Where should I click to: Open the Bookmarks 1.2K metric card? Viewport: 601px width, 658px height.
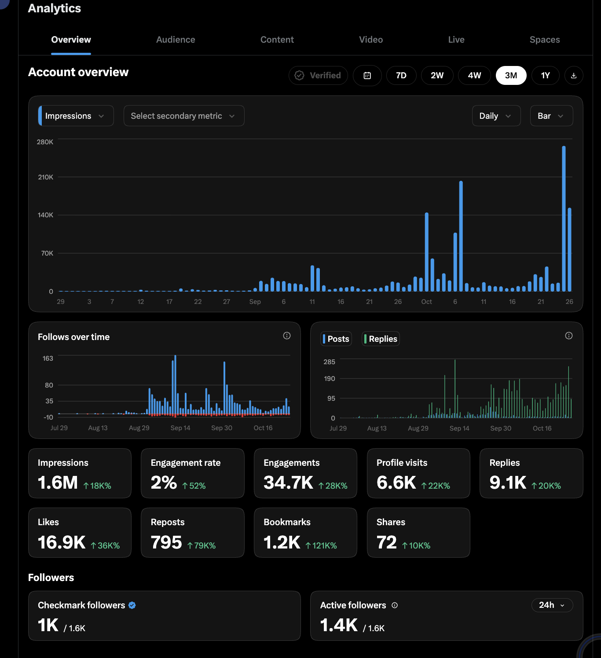coord(305,533)
